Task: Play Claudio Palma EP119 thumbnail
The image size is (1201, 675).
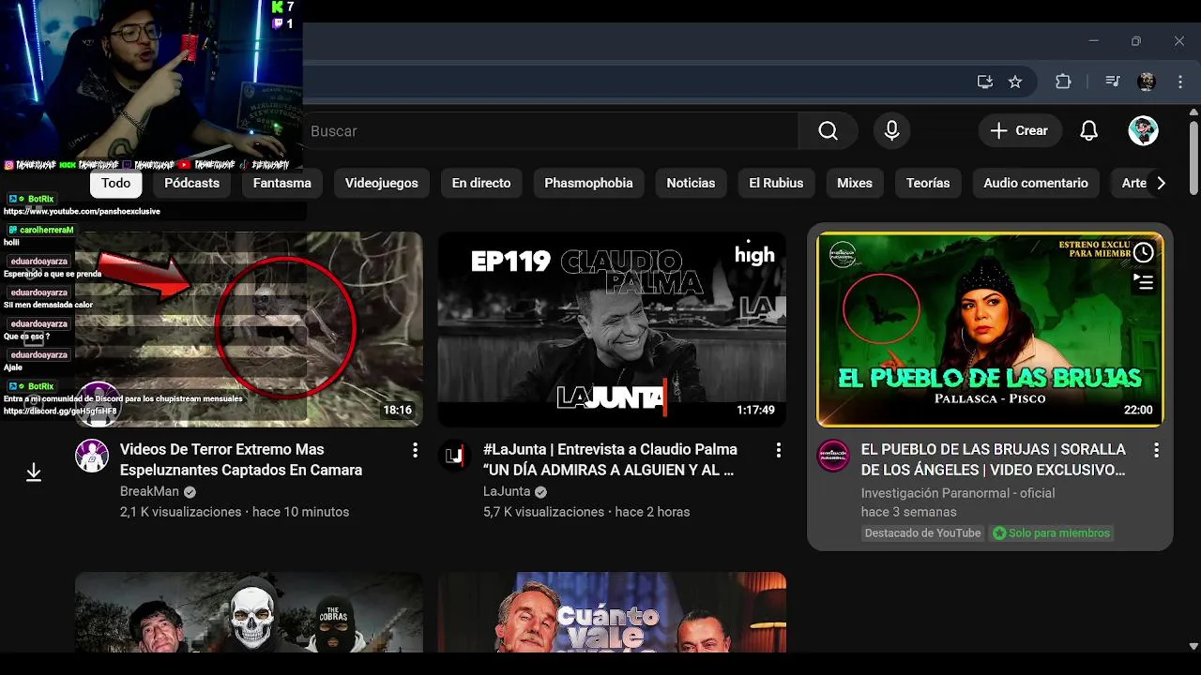Action: tap(612, 329)
